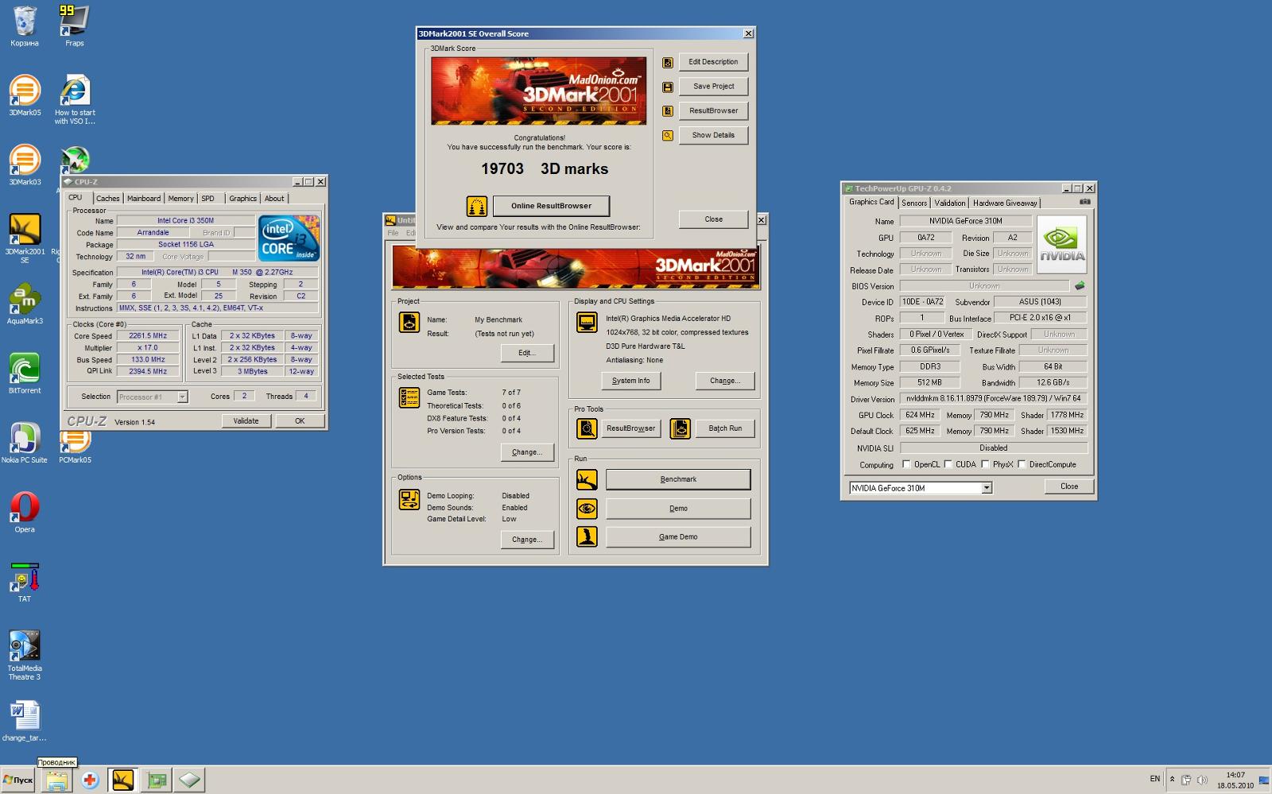Toggle the DirectCompute checkbox in GPU-Z
The width and height of the screenshot is (1272, 794).
1022,465
